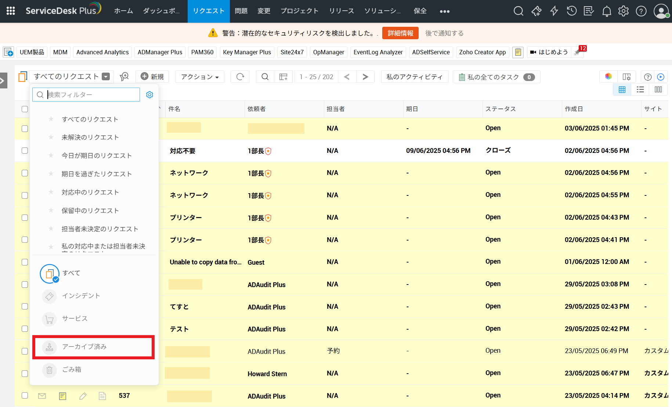The height and width of the screenshot is (407, 672).
Task: Select the checkbox for request 537
Action: 25,396
